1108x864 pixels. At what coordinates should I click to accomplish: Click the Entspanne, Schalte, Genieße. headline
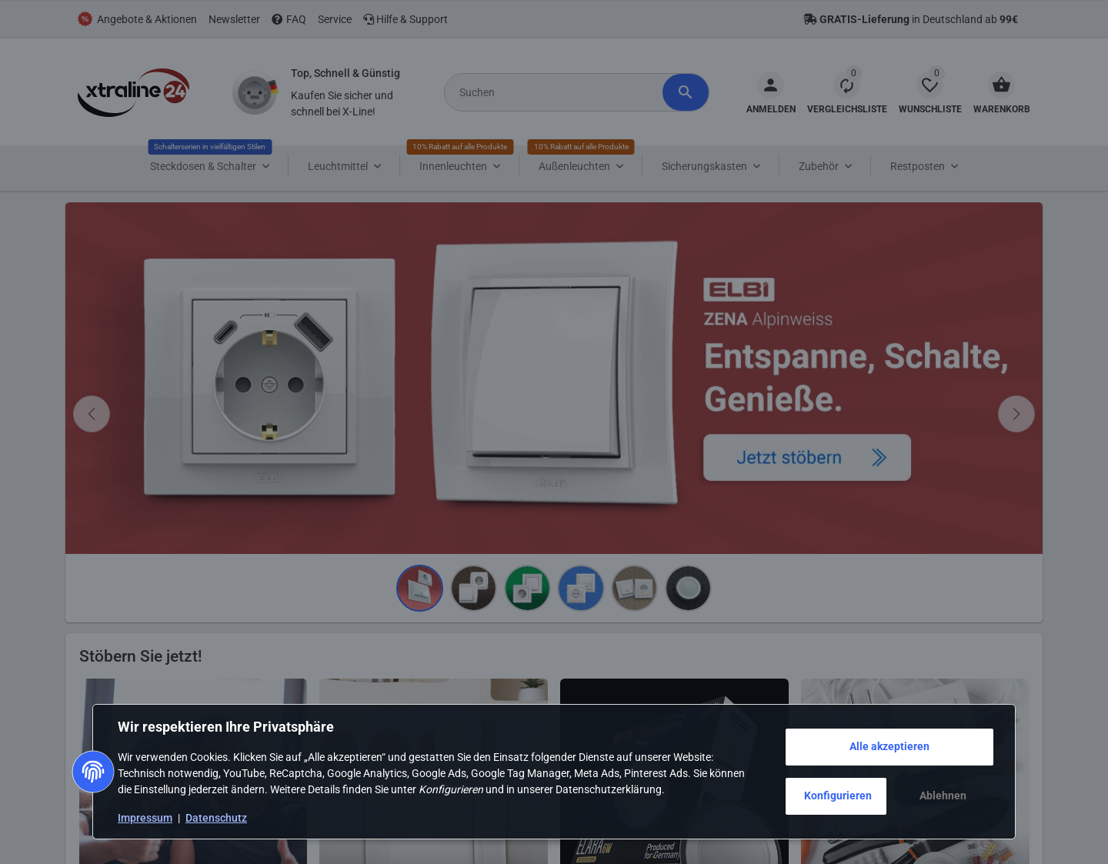pyautogui.click(x=856, y=378)
